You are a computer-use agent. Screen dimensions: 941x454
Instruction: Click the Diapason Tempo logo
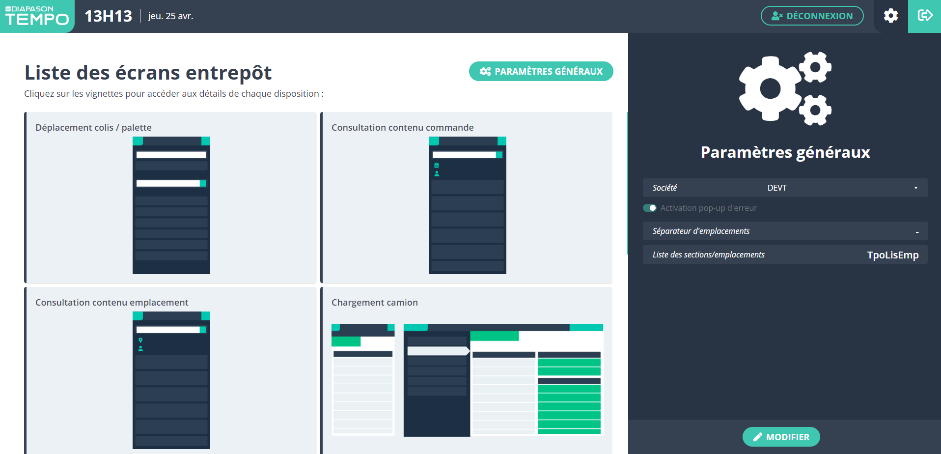pos(37,16)
